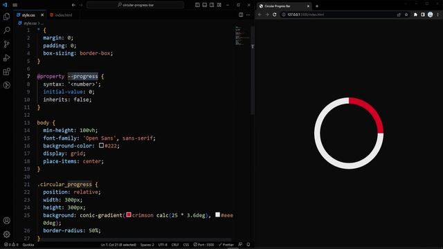The image size is (443, 249).
Task: Click border-box value on line 4
Action: click(x=95, y=53)
